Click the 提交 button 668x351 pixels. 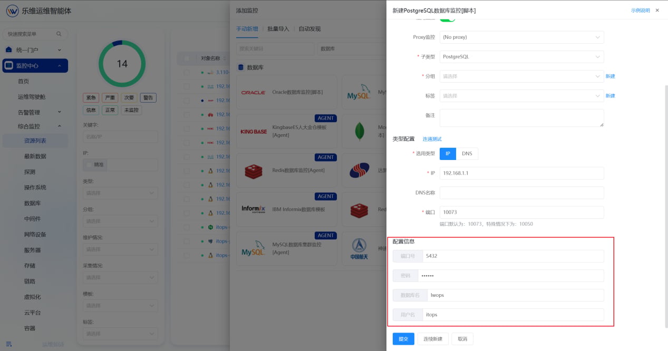(x=403, y=339)
